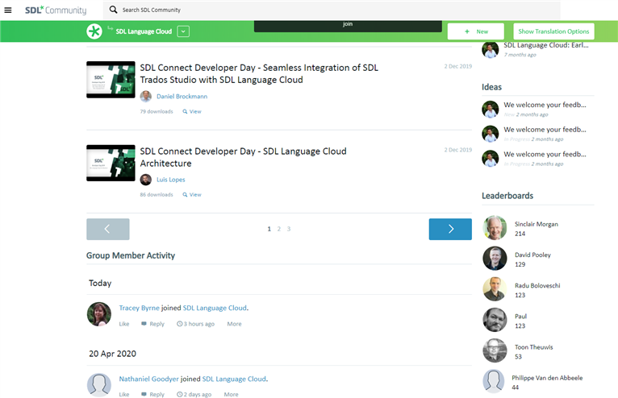The image size is (618, 398).
Task: Open feedback idea marked New
Action: point(545,105)
